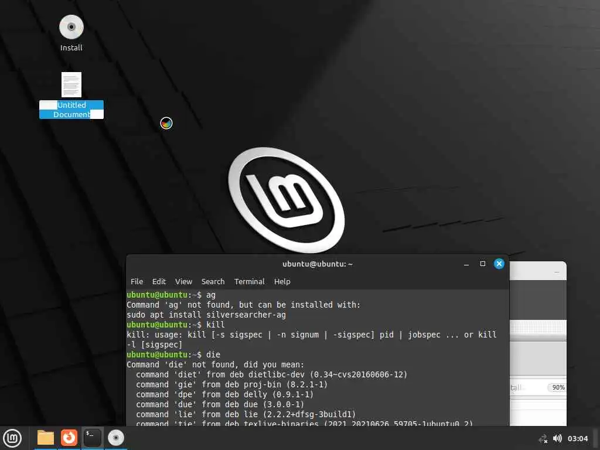Click the 'sudo apt install silversearcher-ag' line

[206, 315]
